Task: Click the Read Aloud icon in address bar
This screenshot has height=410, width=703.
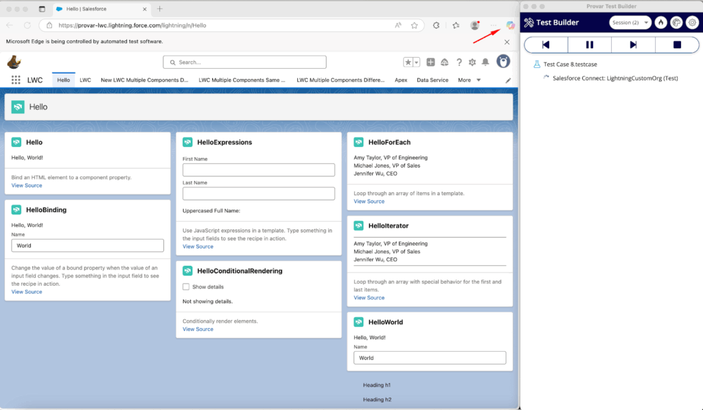Action: pyautogui.click(x=398, y=25)
